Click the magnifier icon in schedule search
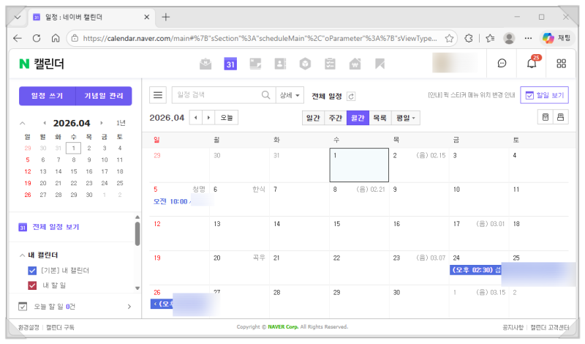Viewport: 585px width, 344px height. point(265,95)
